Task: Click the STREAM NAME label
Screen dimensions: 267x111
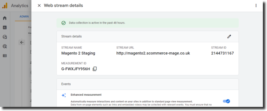Action: 72,48
